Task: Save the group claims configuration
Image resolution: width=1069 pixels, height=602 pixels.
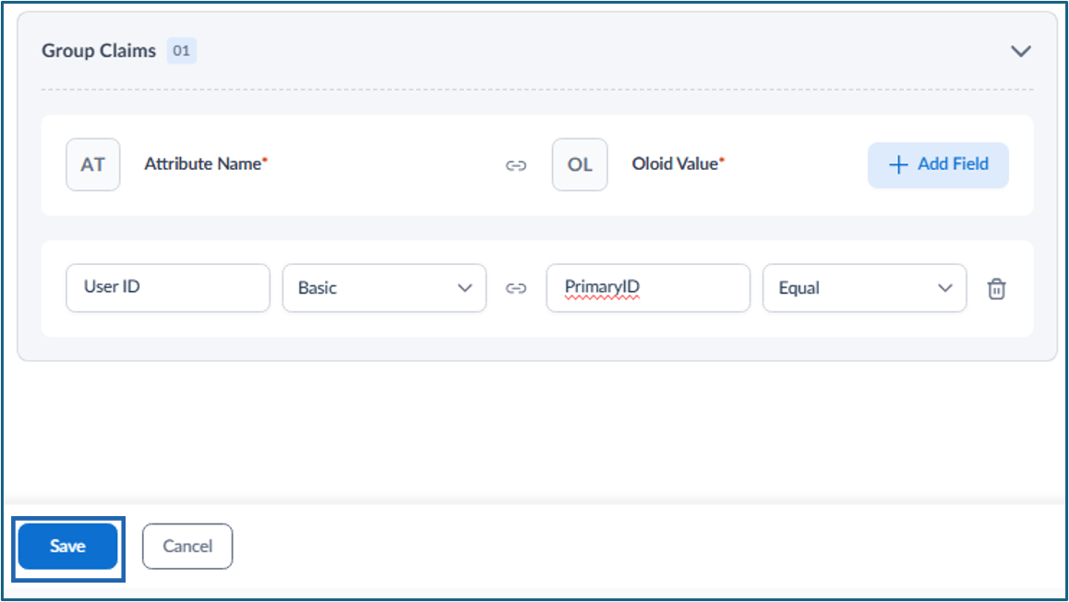Action: (x=67, y=546)
